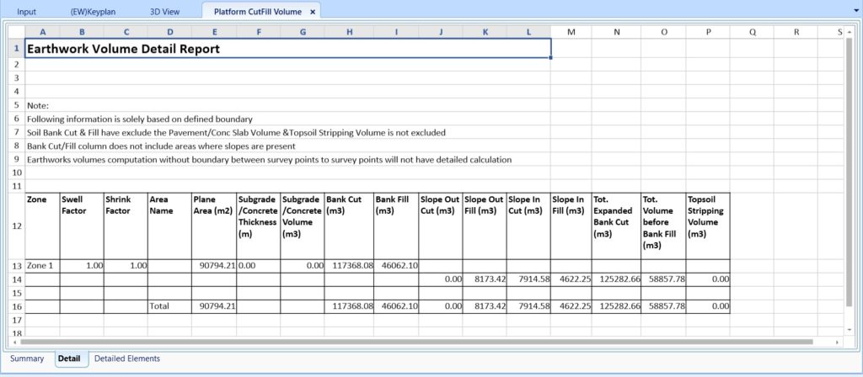Switch to the 3D View tab
This screenshot has width=863, height=377.
(164, 11)
